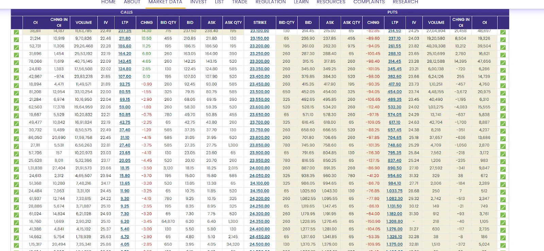
Task: Go to the TRADE menu item
Action: (239, 2)
